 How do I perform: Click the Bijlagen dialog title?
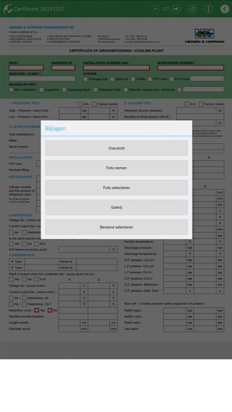[x=56, y=129]
